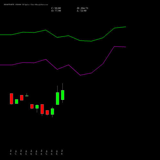This screenshot has height=160, width=160.
Task: Select the 21 Apr doji candlestick
Action: [27, 96]
